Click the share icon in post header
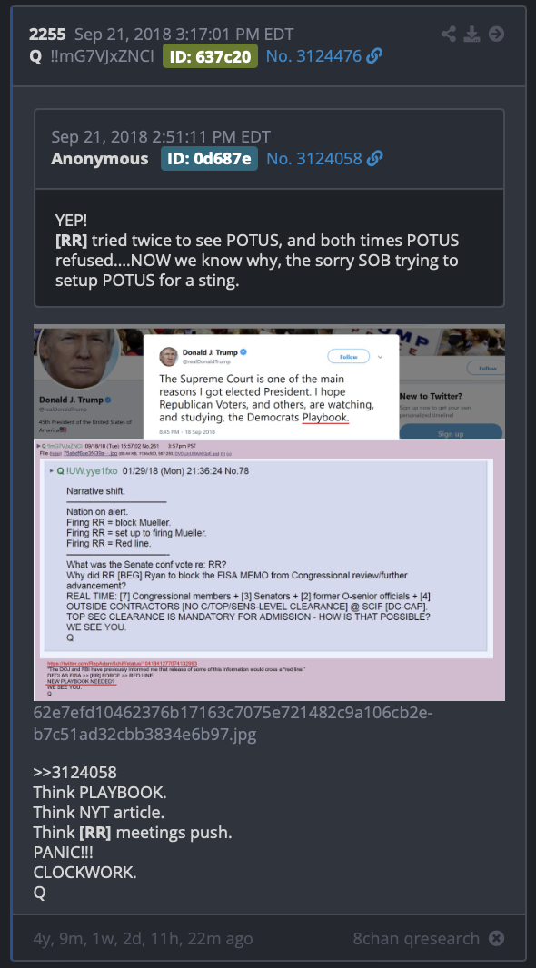Viewport: 536px width, 968px height. (x=448, y=34)
